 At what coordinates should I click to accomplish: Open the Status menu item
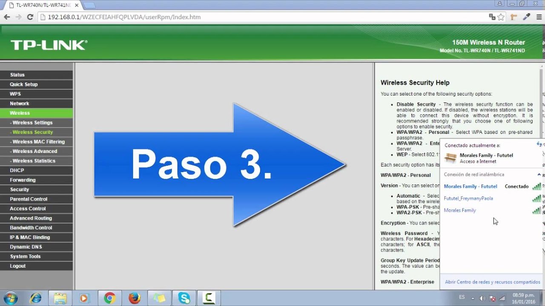(x=36, y=75)
